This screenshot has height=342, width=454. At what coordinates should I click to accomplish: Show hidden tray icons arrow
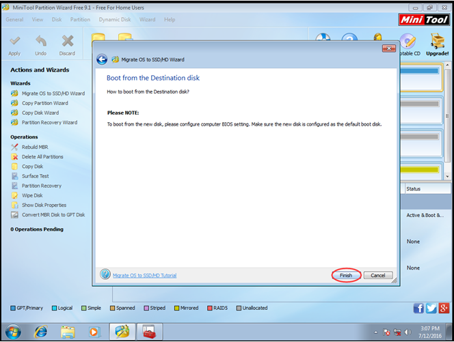[376, 332]
